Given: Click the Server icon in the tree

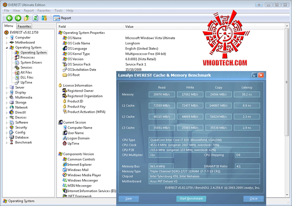Looking at the screenshot, I should (12, 87).
